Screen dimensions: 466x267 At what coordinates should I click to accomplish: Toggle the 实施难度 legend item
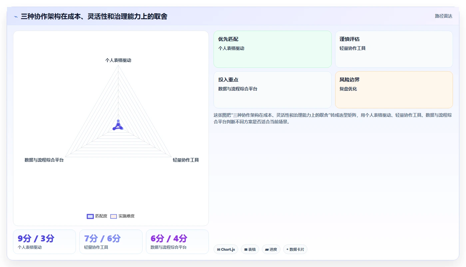(x=122, y=216)
